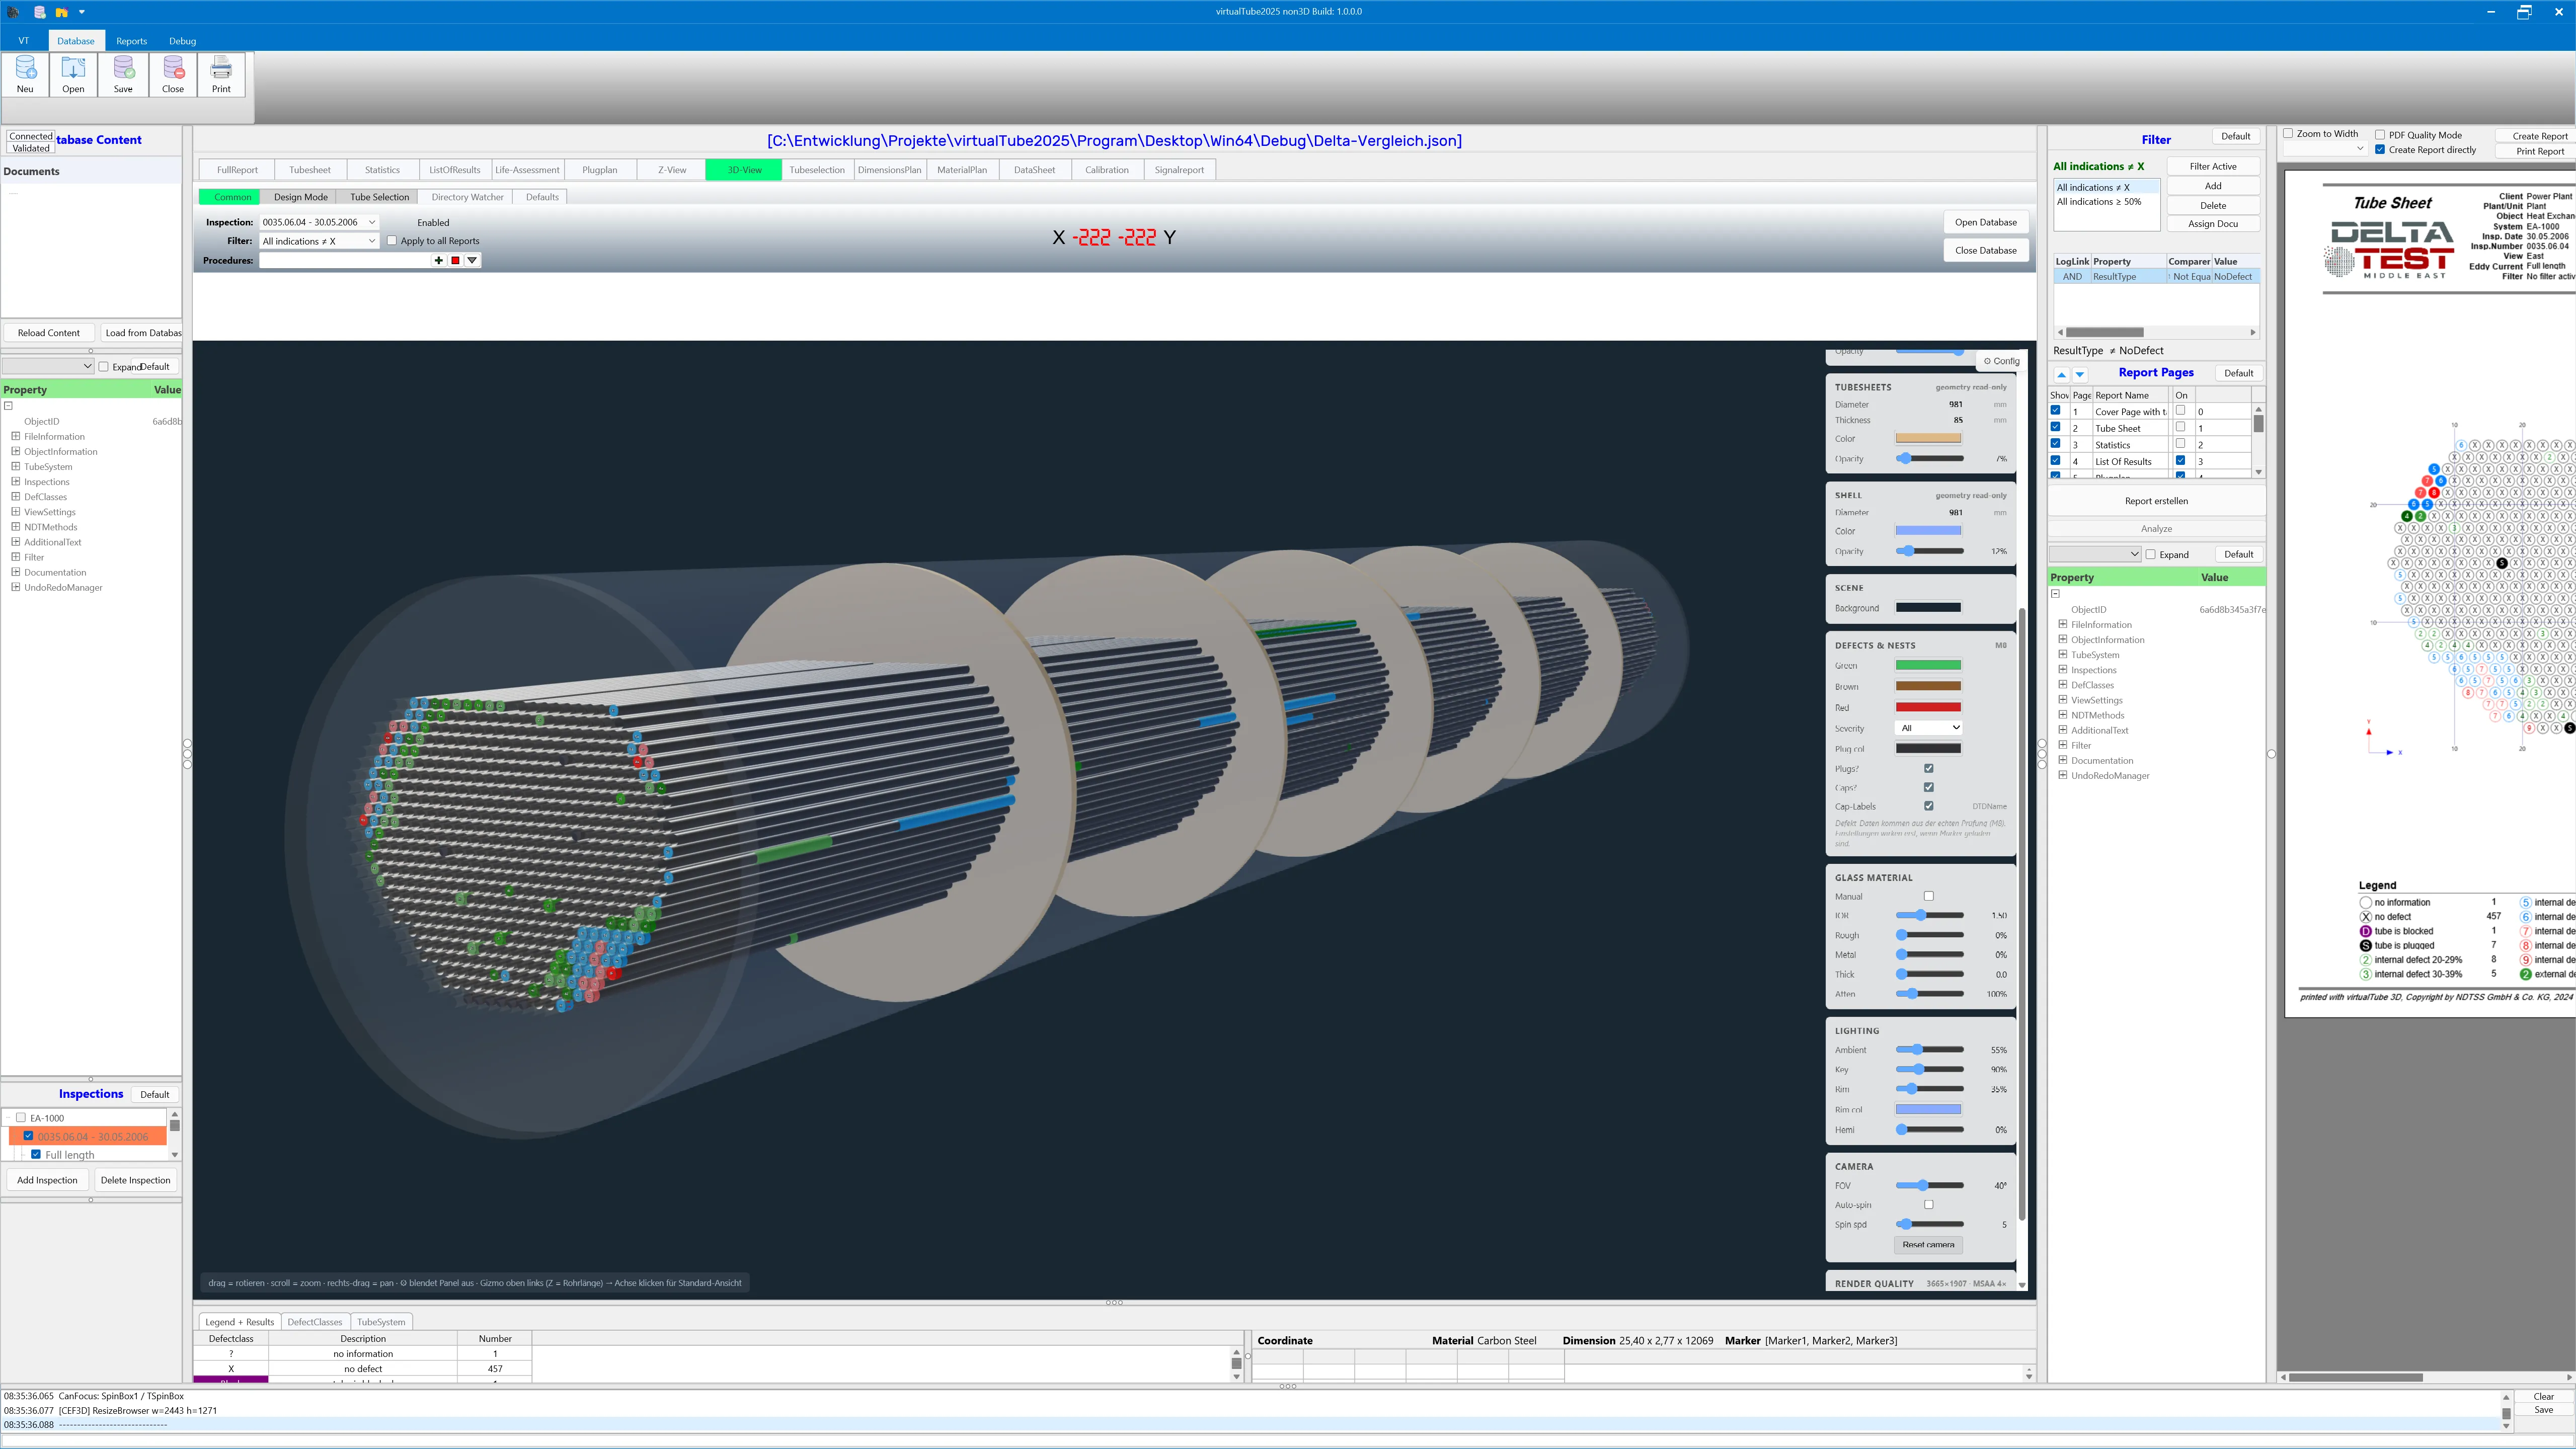This screenshot has width=2576, height=1449.
Task: Click the Report erstellen button
Action: (2156, 501)
